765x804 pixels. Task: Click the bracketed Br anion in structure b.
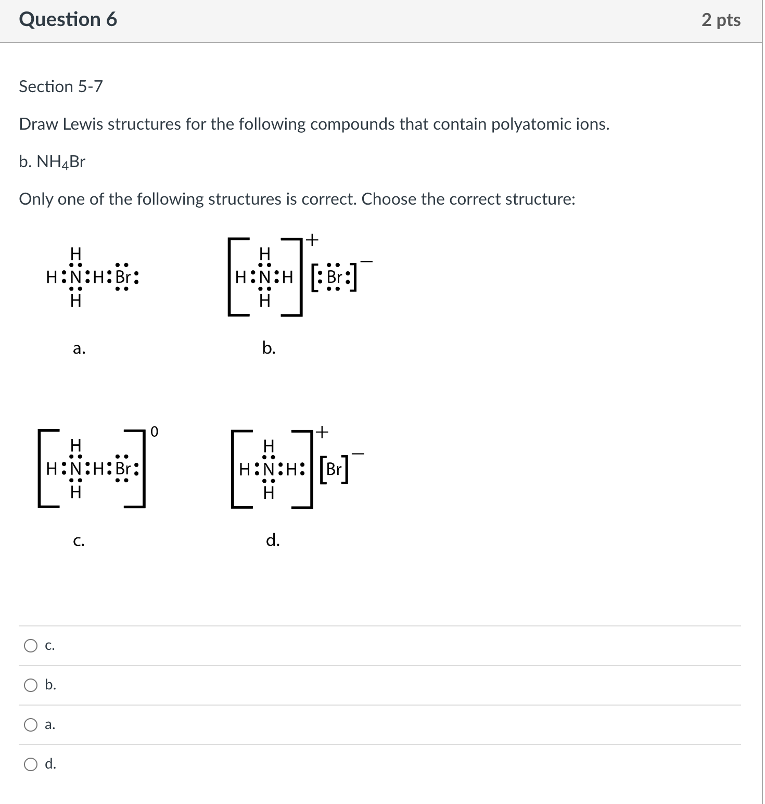[335, 277]
